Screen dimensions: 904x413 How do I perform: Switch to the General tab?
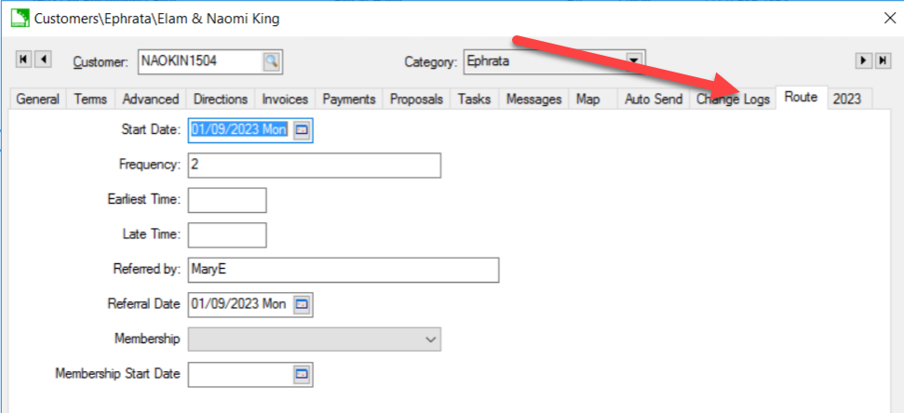click(x=38, y=100)
